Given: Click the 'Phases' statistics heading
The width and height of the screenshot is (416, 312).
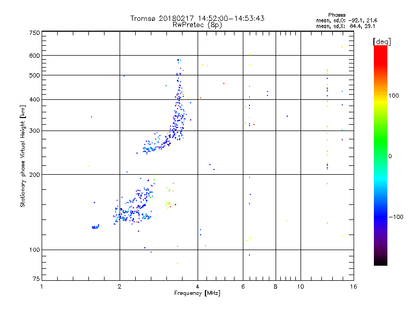Looking at the screenshot, I should tap(336, 15).
